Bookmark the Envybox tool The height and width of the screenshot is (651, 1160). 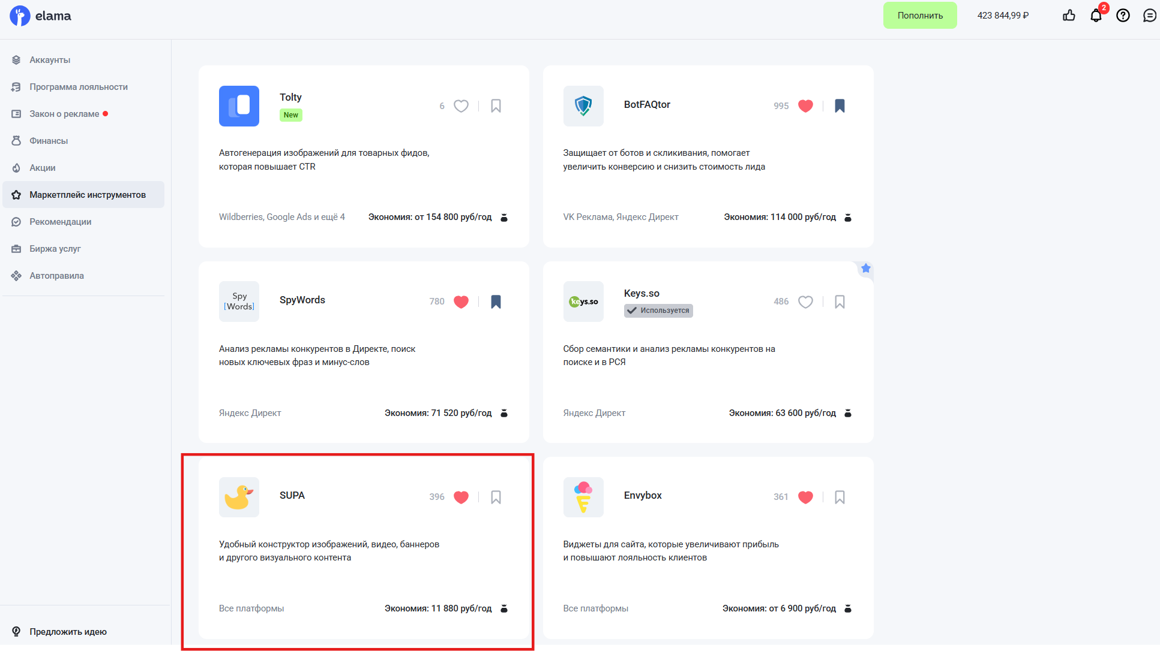pyautogui.click(x=840, y=497)
